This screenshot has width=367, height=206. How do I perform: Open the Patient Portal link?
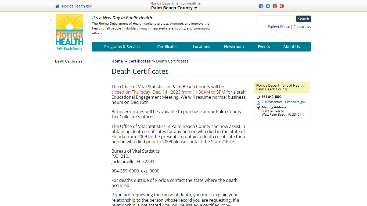279,27
